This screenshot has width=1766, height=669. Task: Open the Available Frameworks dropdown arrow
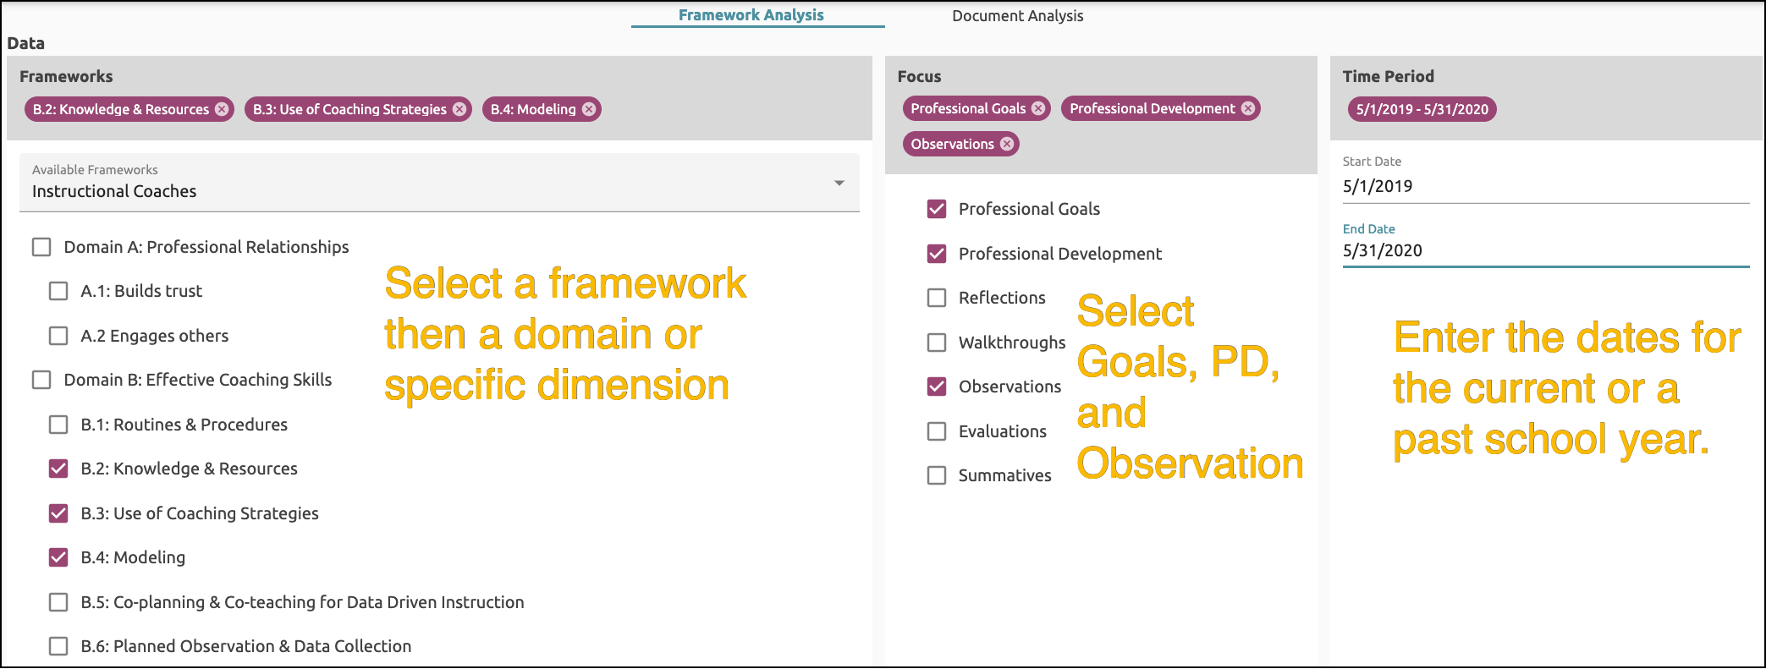coord(839,183)
